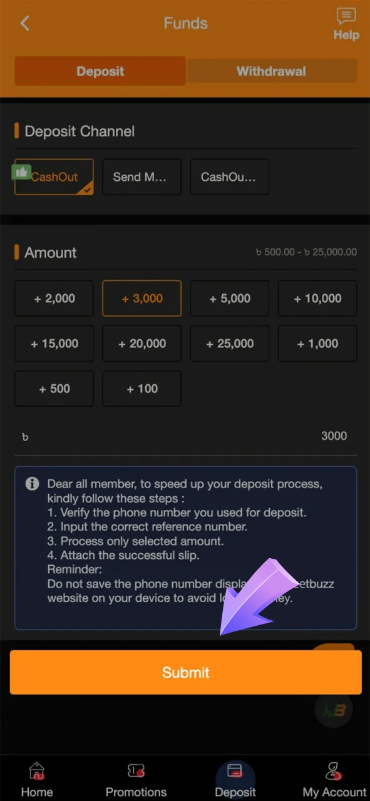
Task: Click the amount input showing 3000
Action: [185, 436]
